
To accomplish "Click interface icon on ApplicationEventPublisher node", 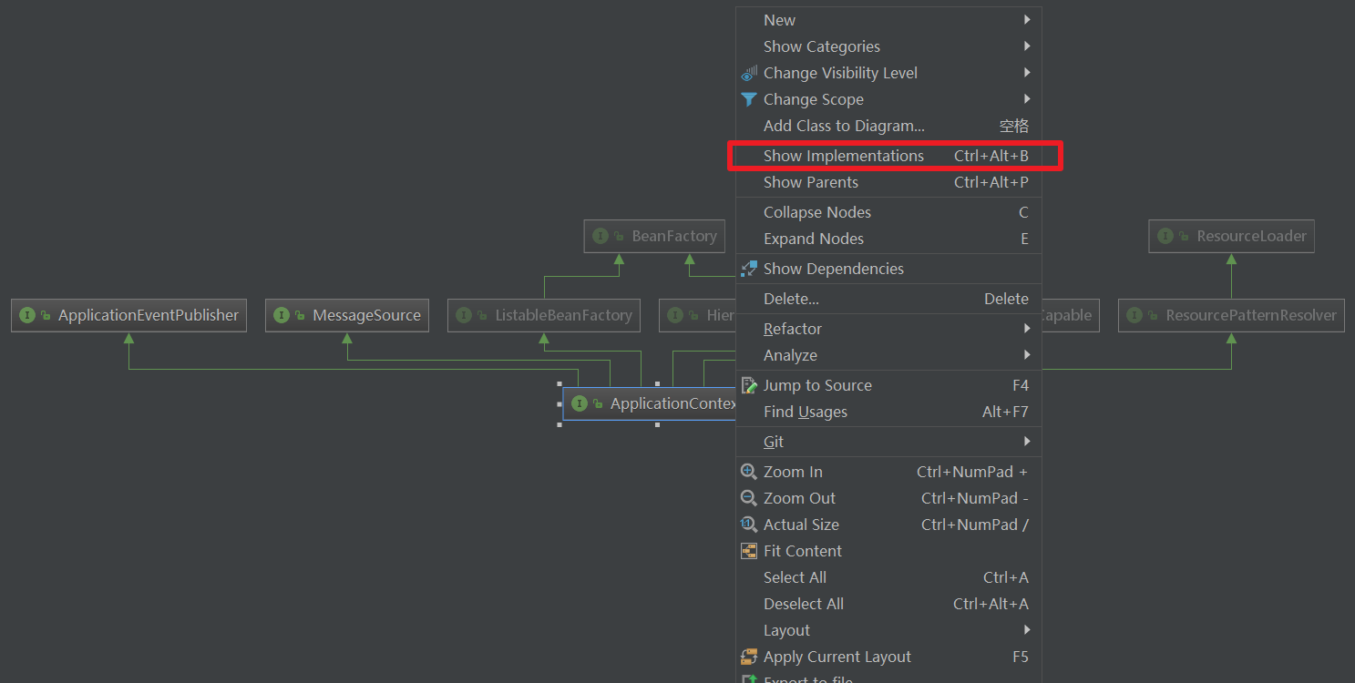I will 27,315.
